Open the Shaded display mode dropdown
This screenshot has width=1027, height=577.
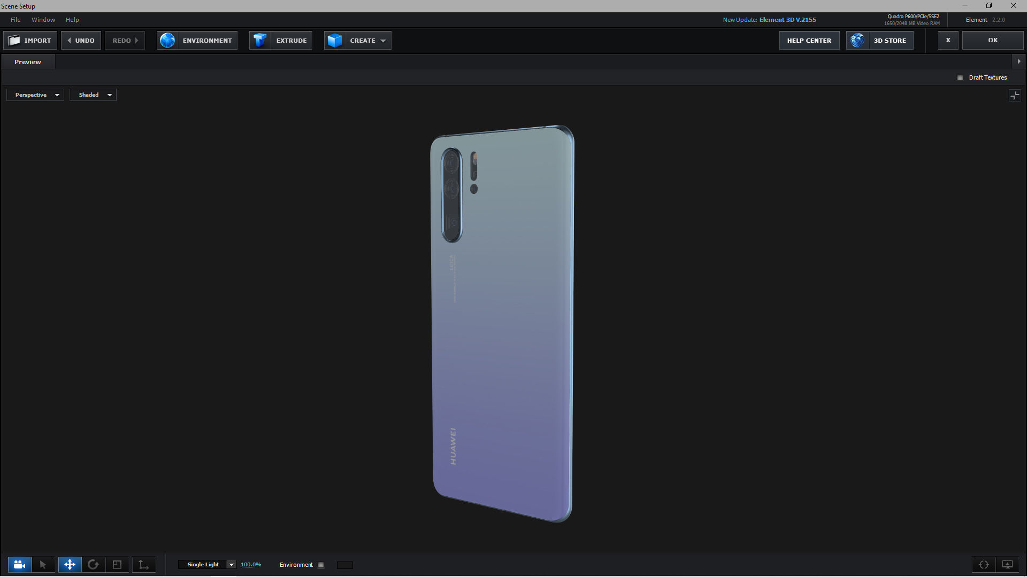tap(93, 95)
